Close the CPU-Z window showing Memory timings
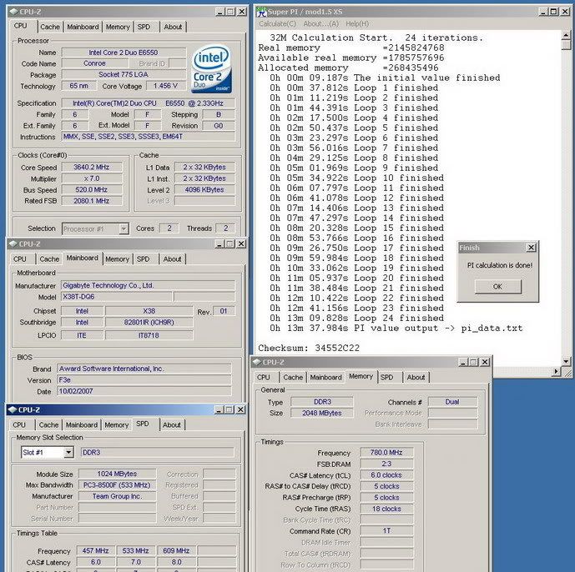 coord(484,363)
